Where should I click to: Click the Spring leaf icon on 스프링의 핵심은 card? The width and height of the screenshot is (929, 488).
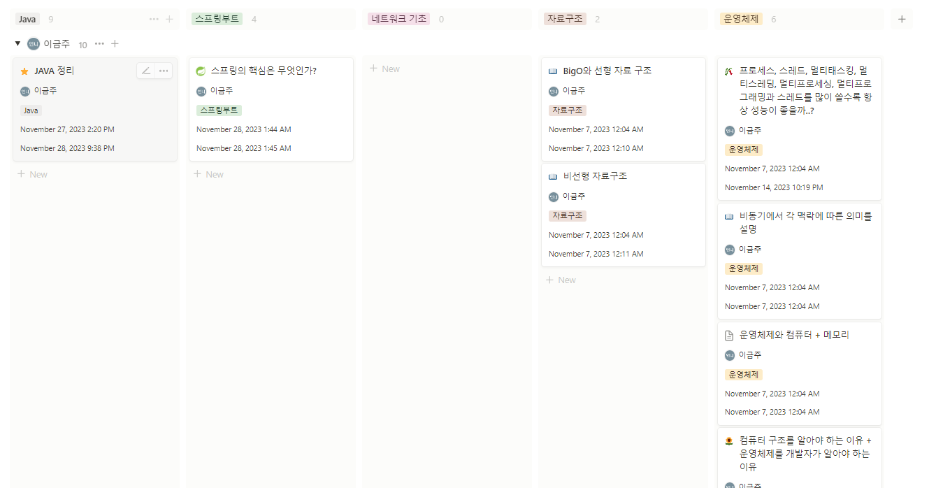coord(201,71)
